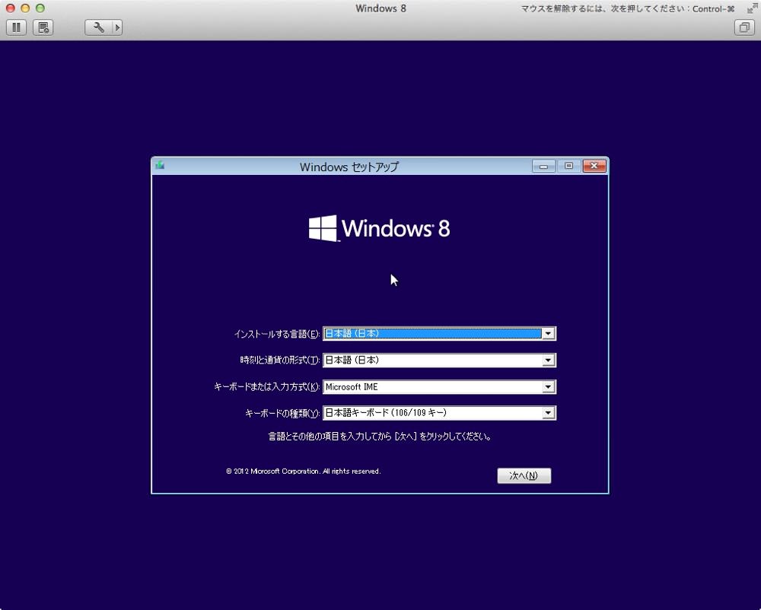The height and width of the screenshot is (610, 761).
Task: Open virtual machine settings via the wrench icon
Action: pos(98,27)
